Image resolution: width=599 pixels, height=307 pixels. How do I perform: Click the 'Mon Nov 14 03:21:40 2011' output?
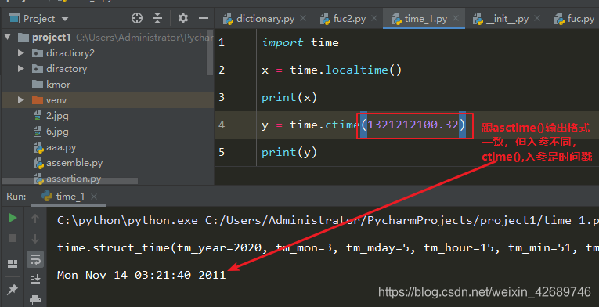142,275
